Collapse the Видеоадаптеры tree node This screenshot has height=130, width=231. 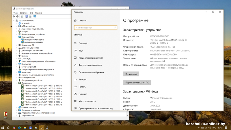click(x=17, y=37)
